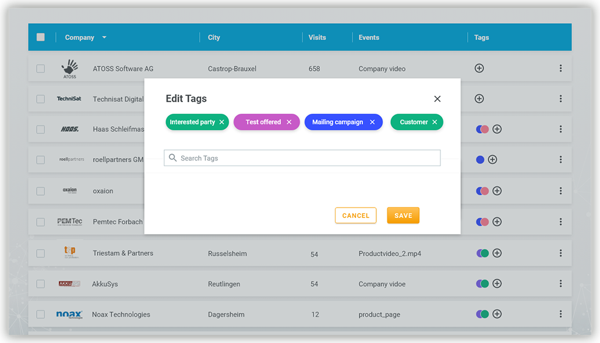The height and width of the screenshot is (343, 600).
Task: Open the row menu for ATOSS Software
Action: [560, 69]
